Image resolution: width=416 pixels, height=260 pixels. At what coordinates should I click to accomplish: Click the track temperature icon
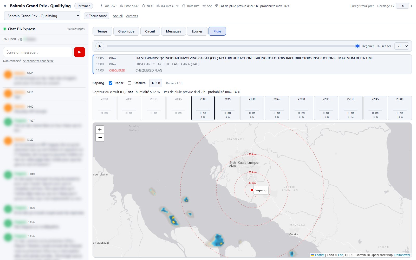121,6
